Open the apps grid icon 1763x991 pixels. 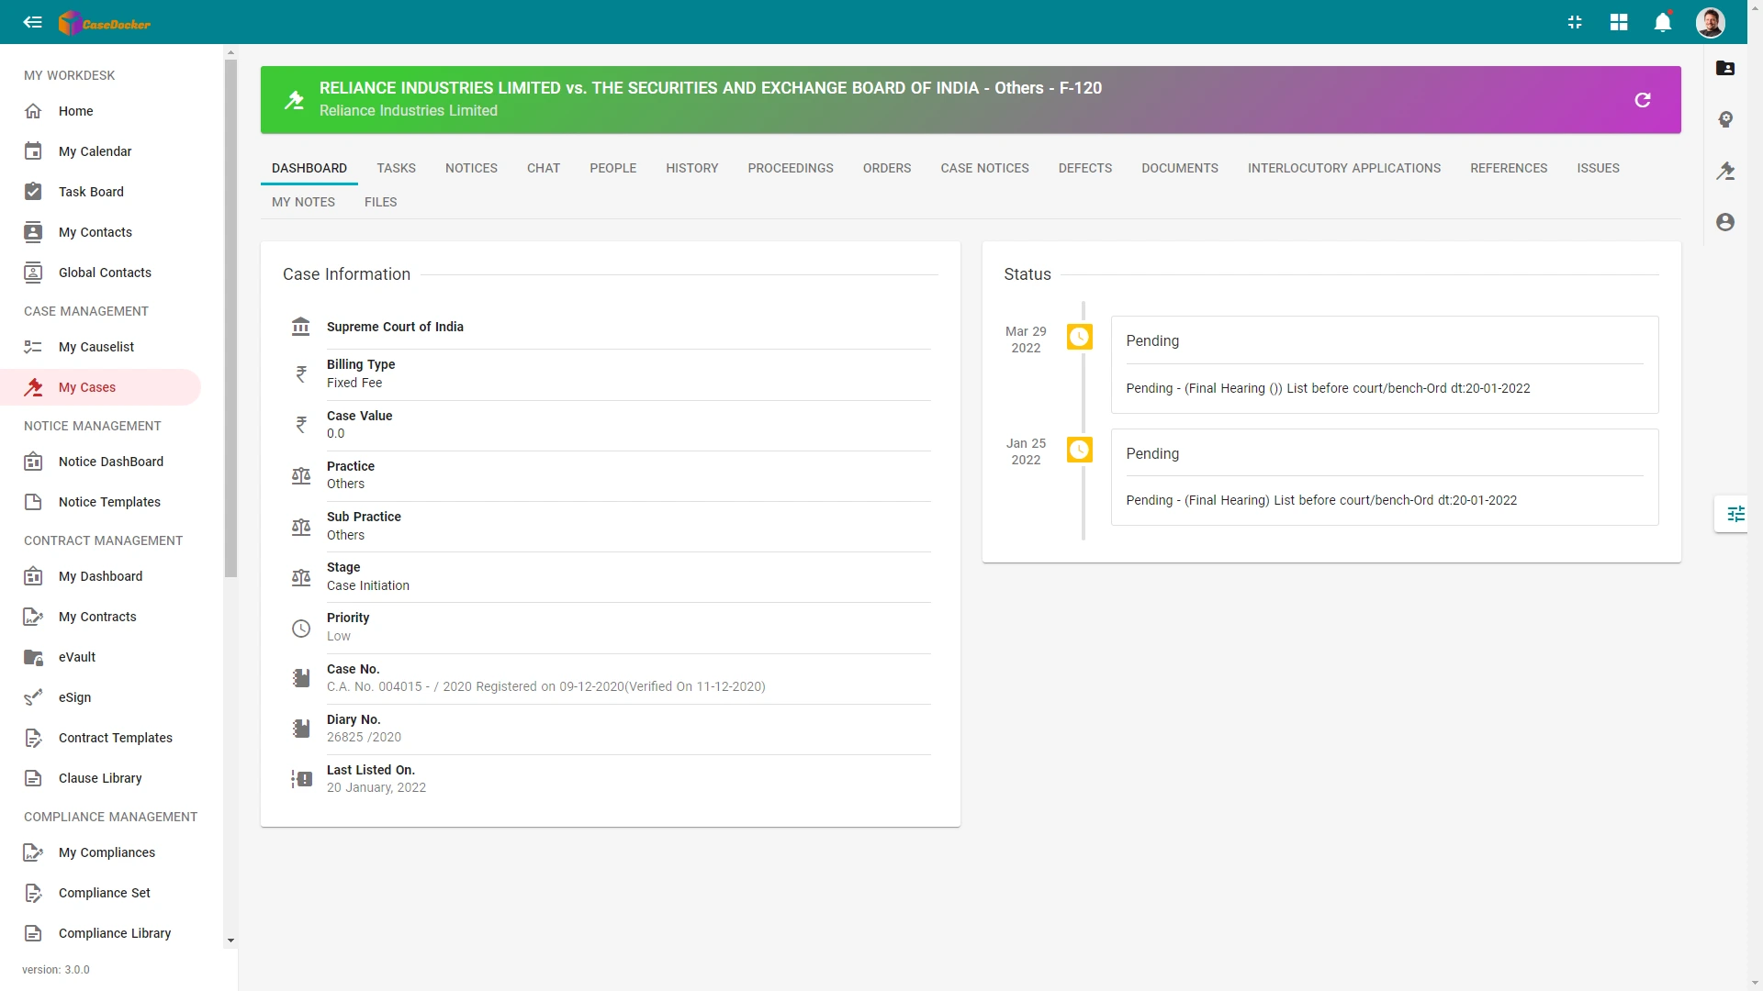coord(1619,22)
